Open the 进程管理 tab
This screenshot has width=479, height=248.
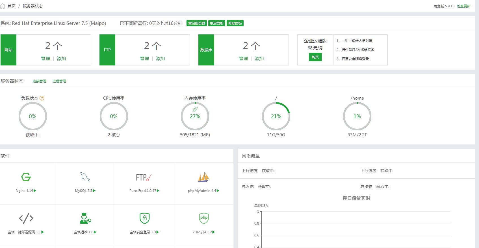(x=59, y=81)
